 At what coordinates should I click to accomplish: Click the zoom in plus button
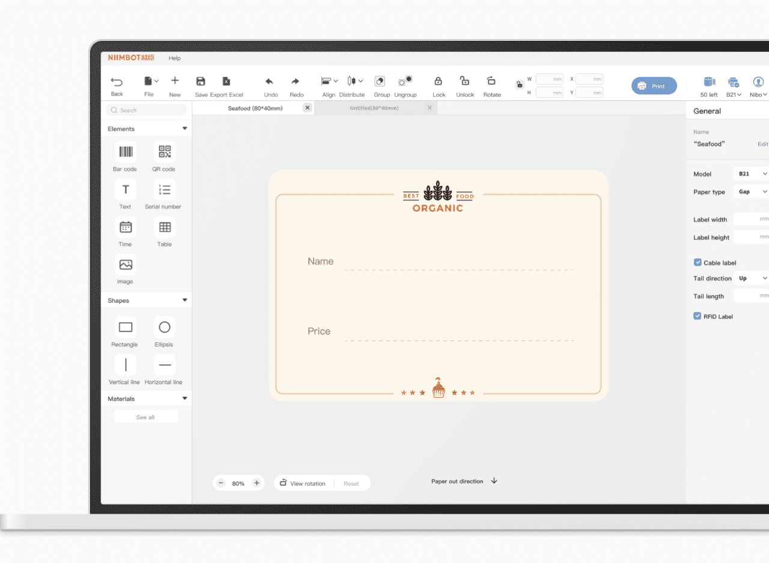[x=257, y=483]
